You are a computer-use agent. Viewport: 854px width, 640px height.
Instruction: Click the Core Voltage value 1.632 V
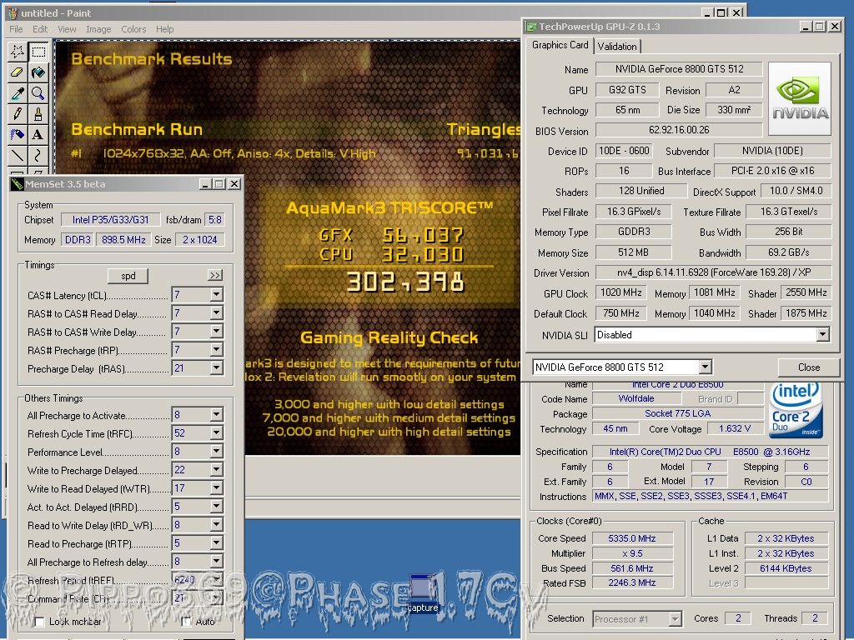tap(735, 429)
